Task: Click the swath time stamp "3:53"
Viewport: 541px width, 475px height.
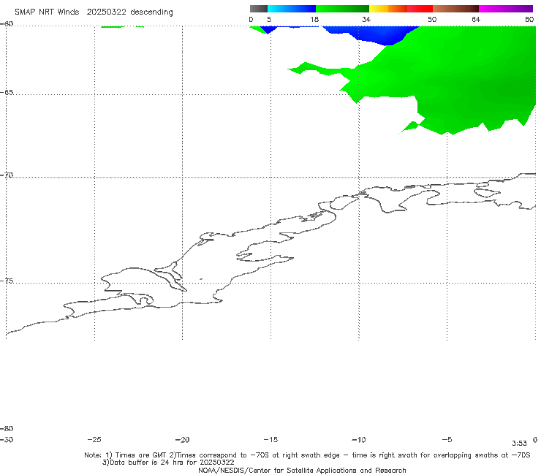Action: pyautogui.click(x=519, y=444)
